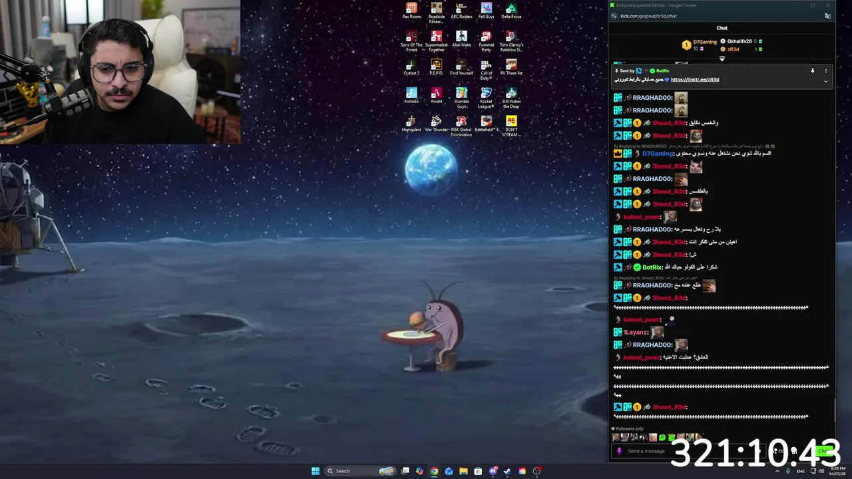Image resolution: width=852 pixels, height=479 pixels.
Task: Click the Google Translate icon in address bar
Action: pos(827,16)
